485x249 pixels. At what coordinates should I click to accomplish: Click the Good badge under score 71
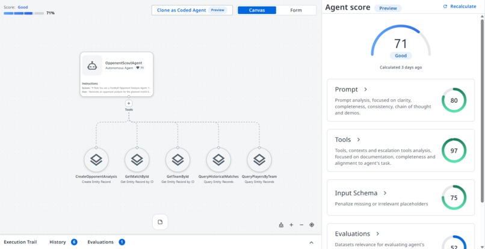coord(401,56)
